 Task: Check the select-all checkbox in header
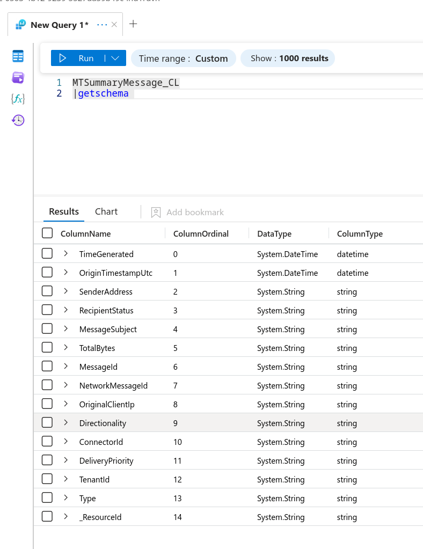pos(47,233)
